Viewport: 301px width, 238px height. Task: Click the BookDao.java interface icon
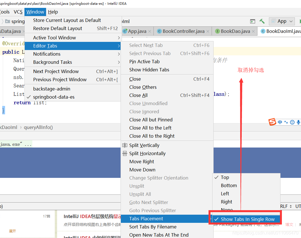pyautogui.click(x=217, y=31)
